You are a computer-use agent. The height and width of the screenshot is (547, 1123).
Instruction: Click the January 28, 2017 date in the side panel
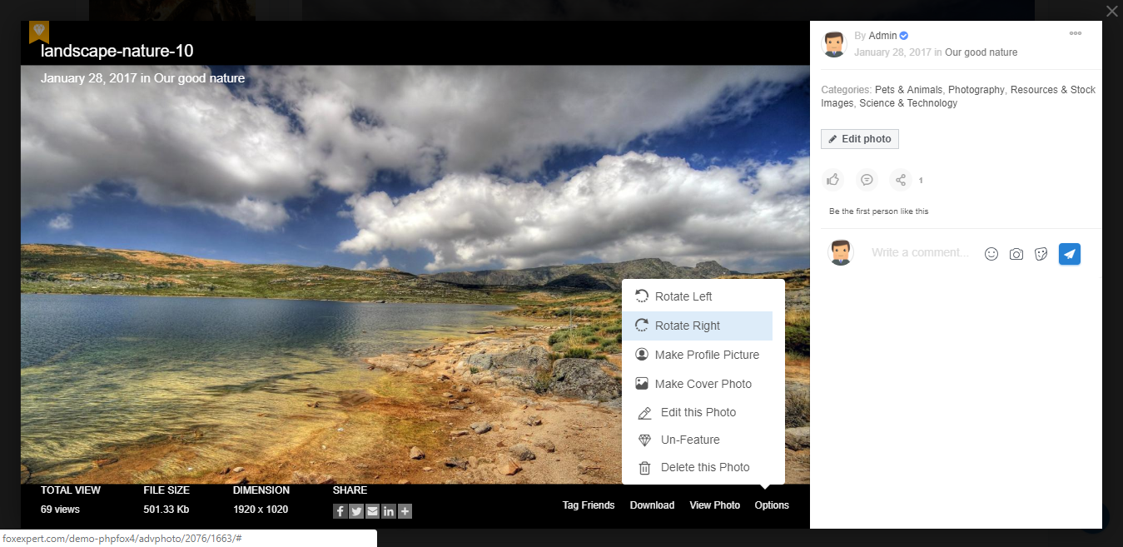[x=892, y=52]
